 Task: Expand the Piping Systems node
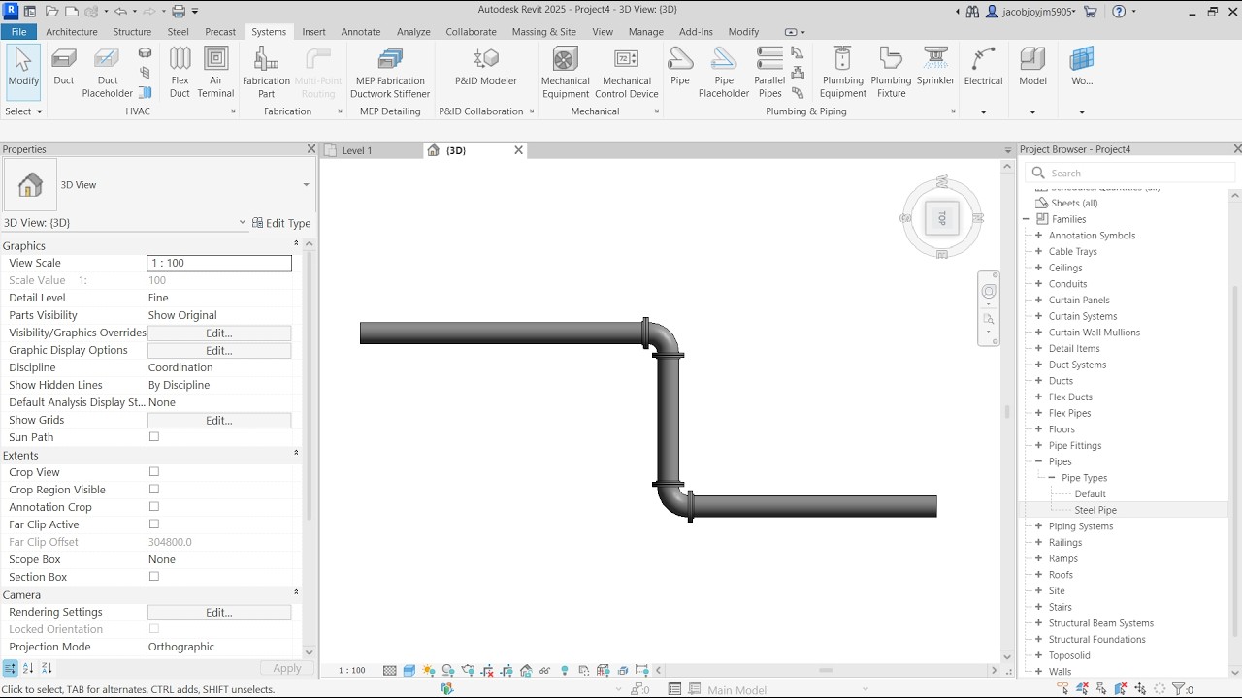pos(1038,526)
